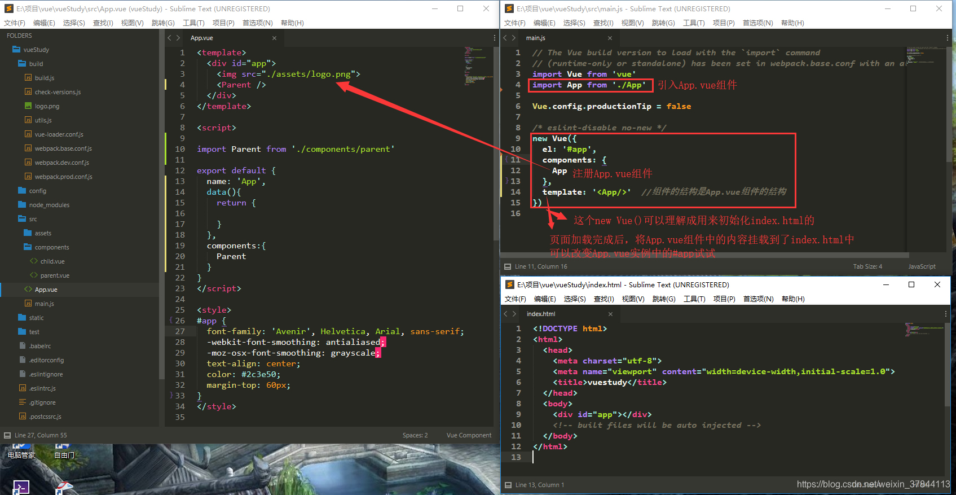Image resolution: width=956 pixels, height=495 pixels.
Task: Open 帮助(H) menu in index.html window
Action: (x=793, y=299)
